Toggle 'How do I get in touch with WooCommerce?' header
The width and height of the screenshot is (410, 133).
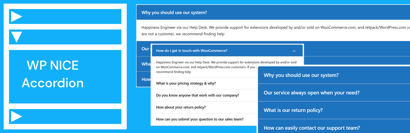(227, 51)
